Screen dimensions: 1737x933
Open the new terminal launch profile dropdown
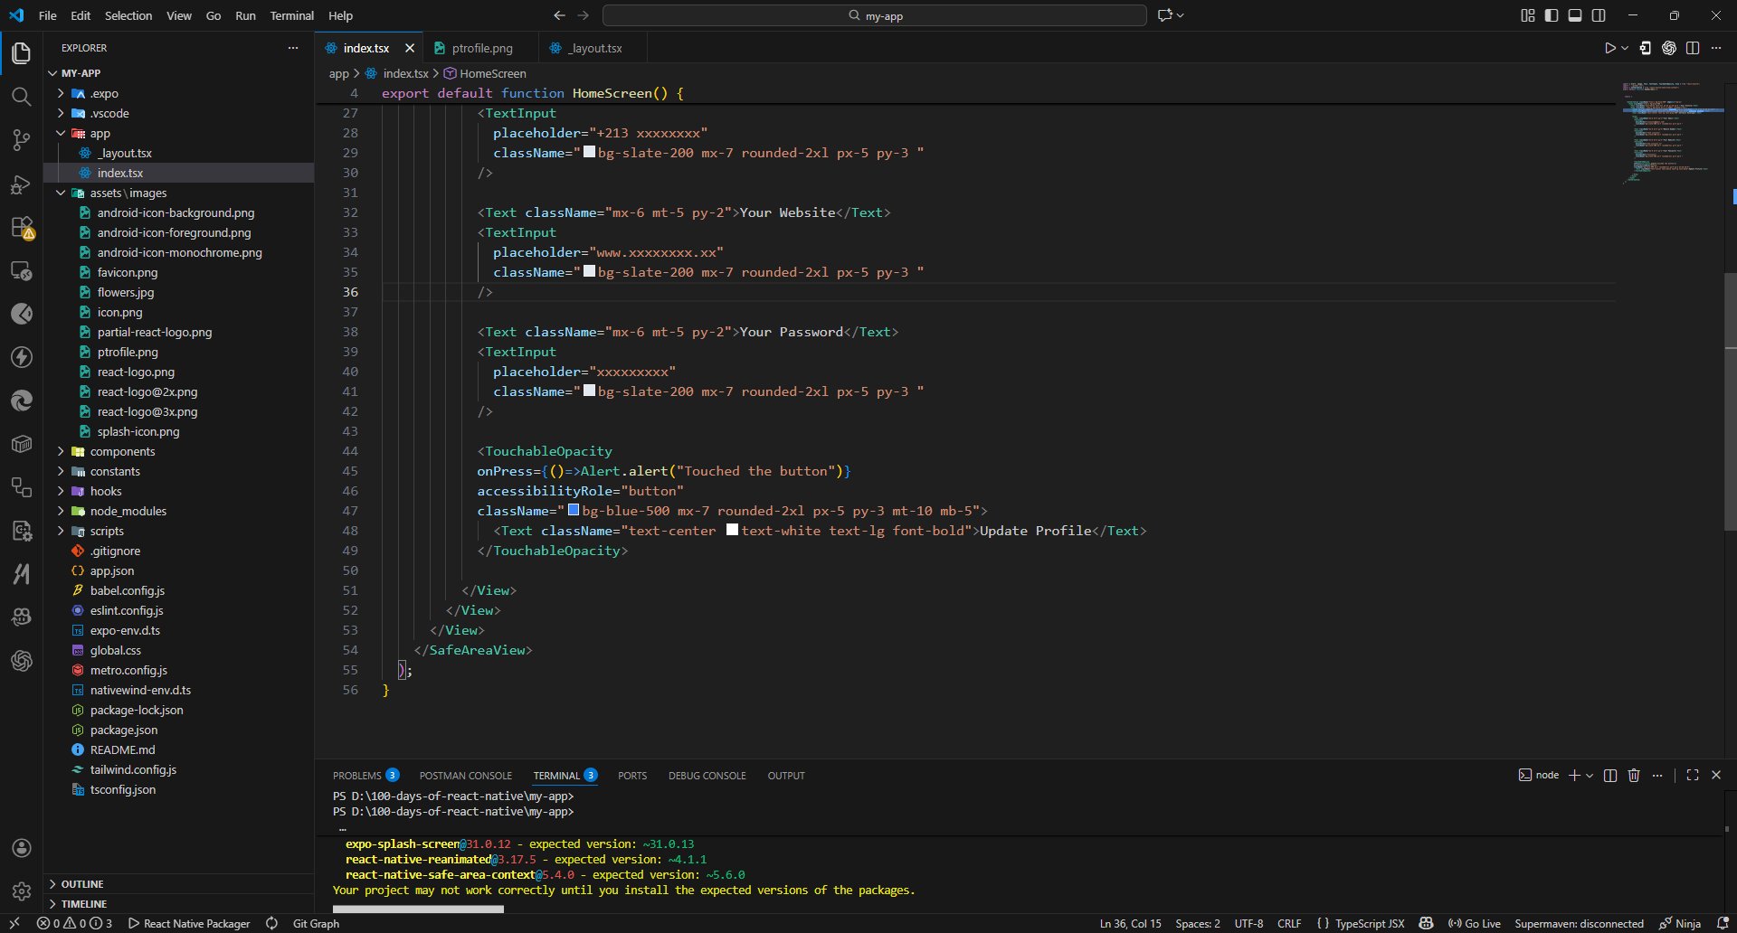[1590, 776]
